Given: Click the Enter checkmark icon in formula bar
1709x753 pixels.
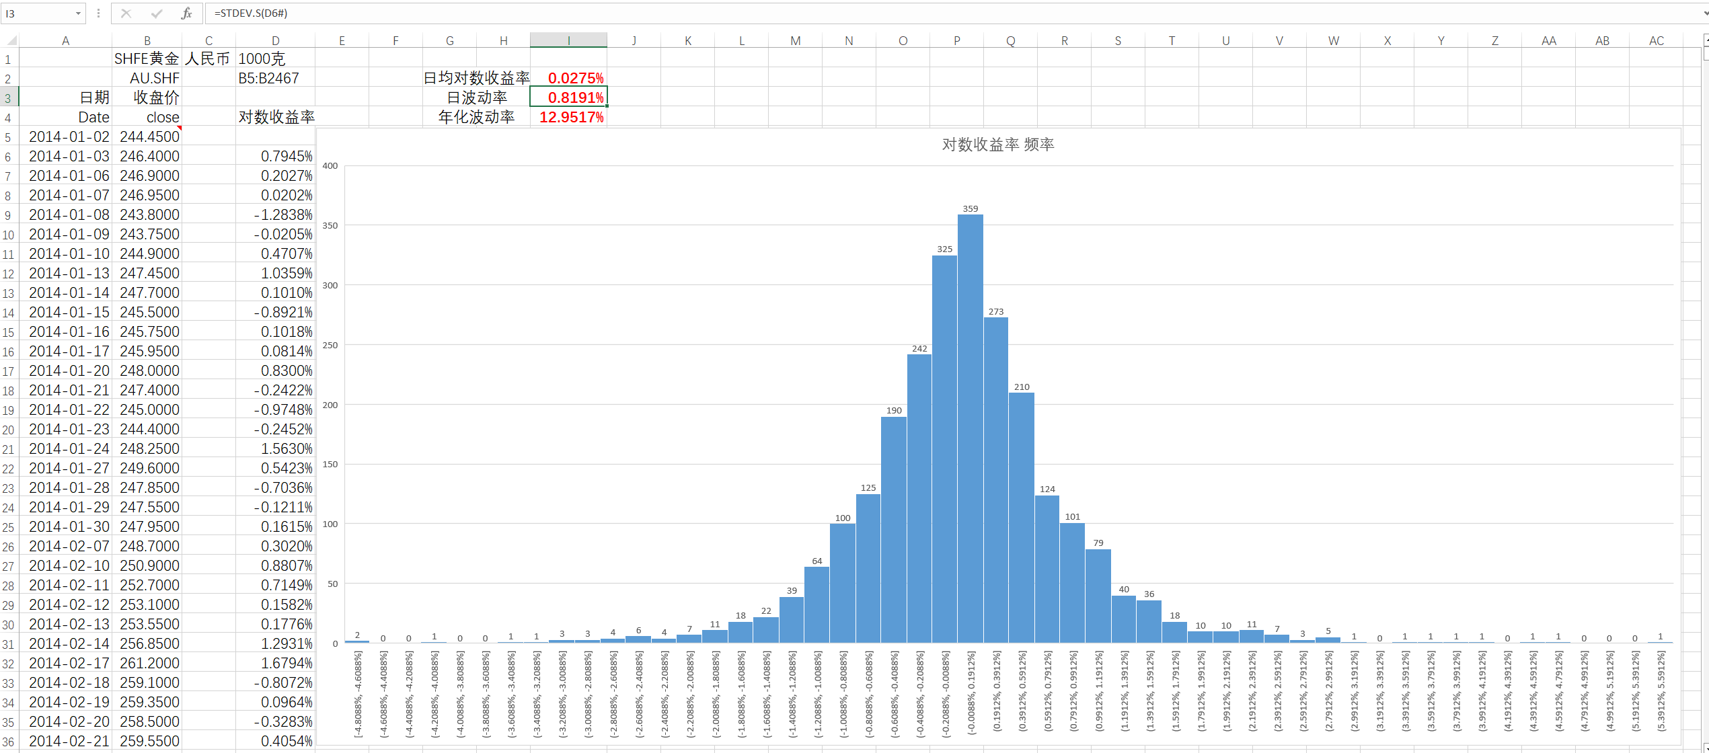Looking at the screenshot, I should click(156, 13).
